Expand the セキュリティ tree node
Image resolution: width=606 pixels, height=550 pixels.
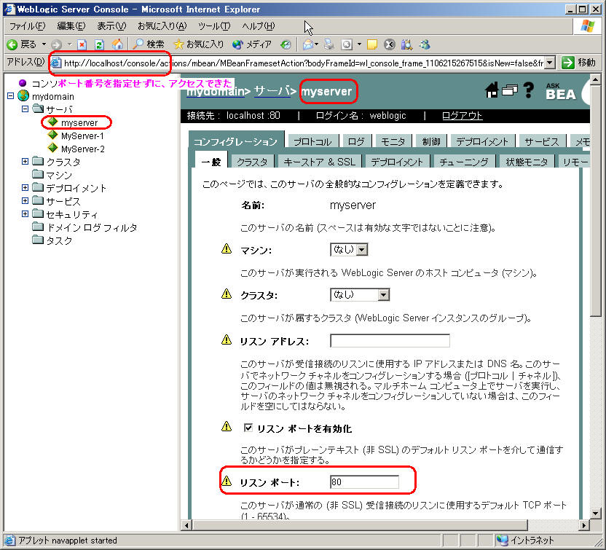click(x=25, y=214)
